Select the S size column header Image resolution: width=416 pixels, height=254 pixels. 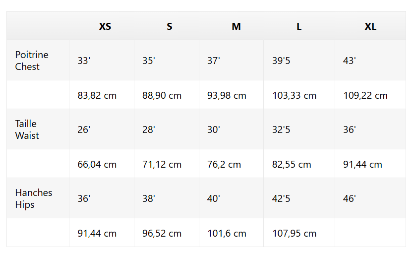[170, 27]
